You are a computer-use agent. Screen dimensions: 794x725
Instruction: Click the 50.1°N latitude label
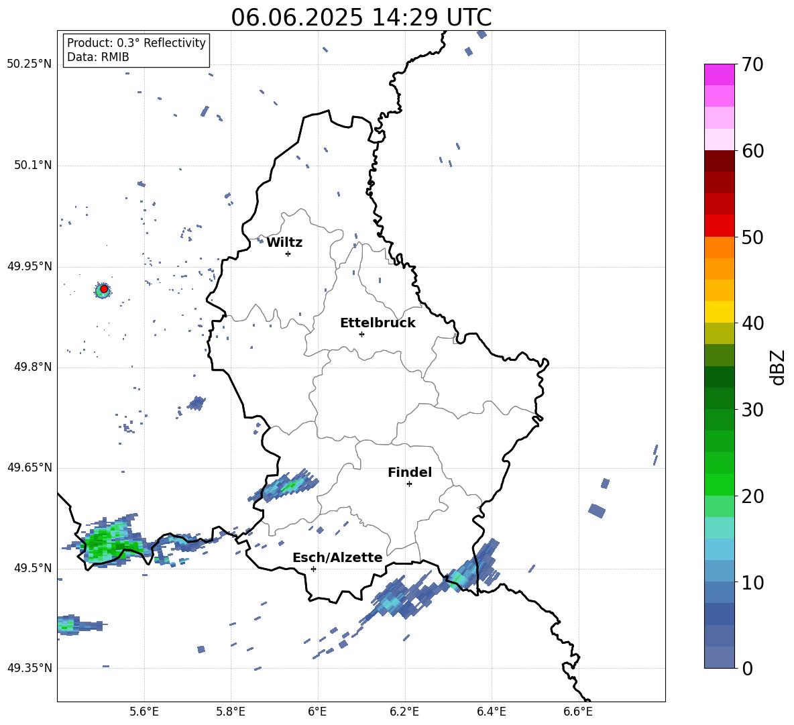[x=32, y=166]
